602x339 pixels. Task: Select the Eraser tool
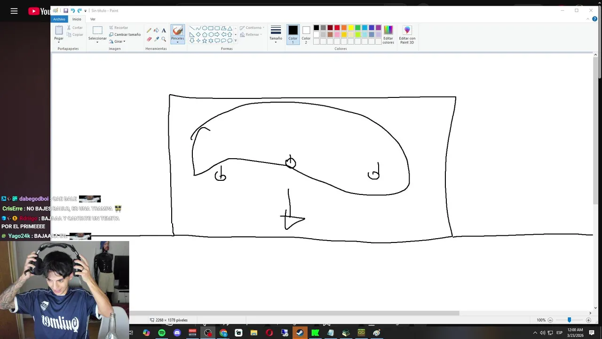[x=149, y=39]
